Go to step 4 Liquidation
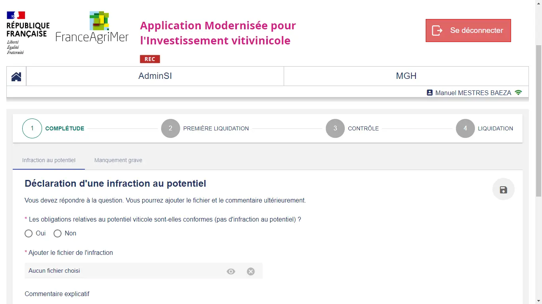 [x=484, y=128]
